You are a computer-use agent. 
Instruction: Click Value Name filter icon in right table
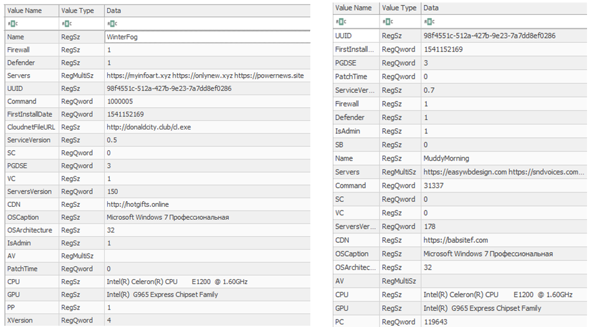341,21
